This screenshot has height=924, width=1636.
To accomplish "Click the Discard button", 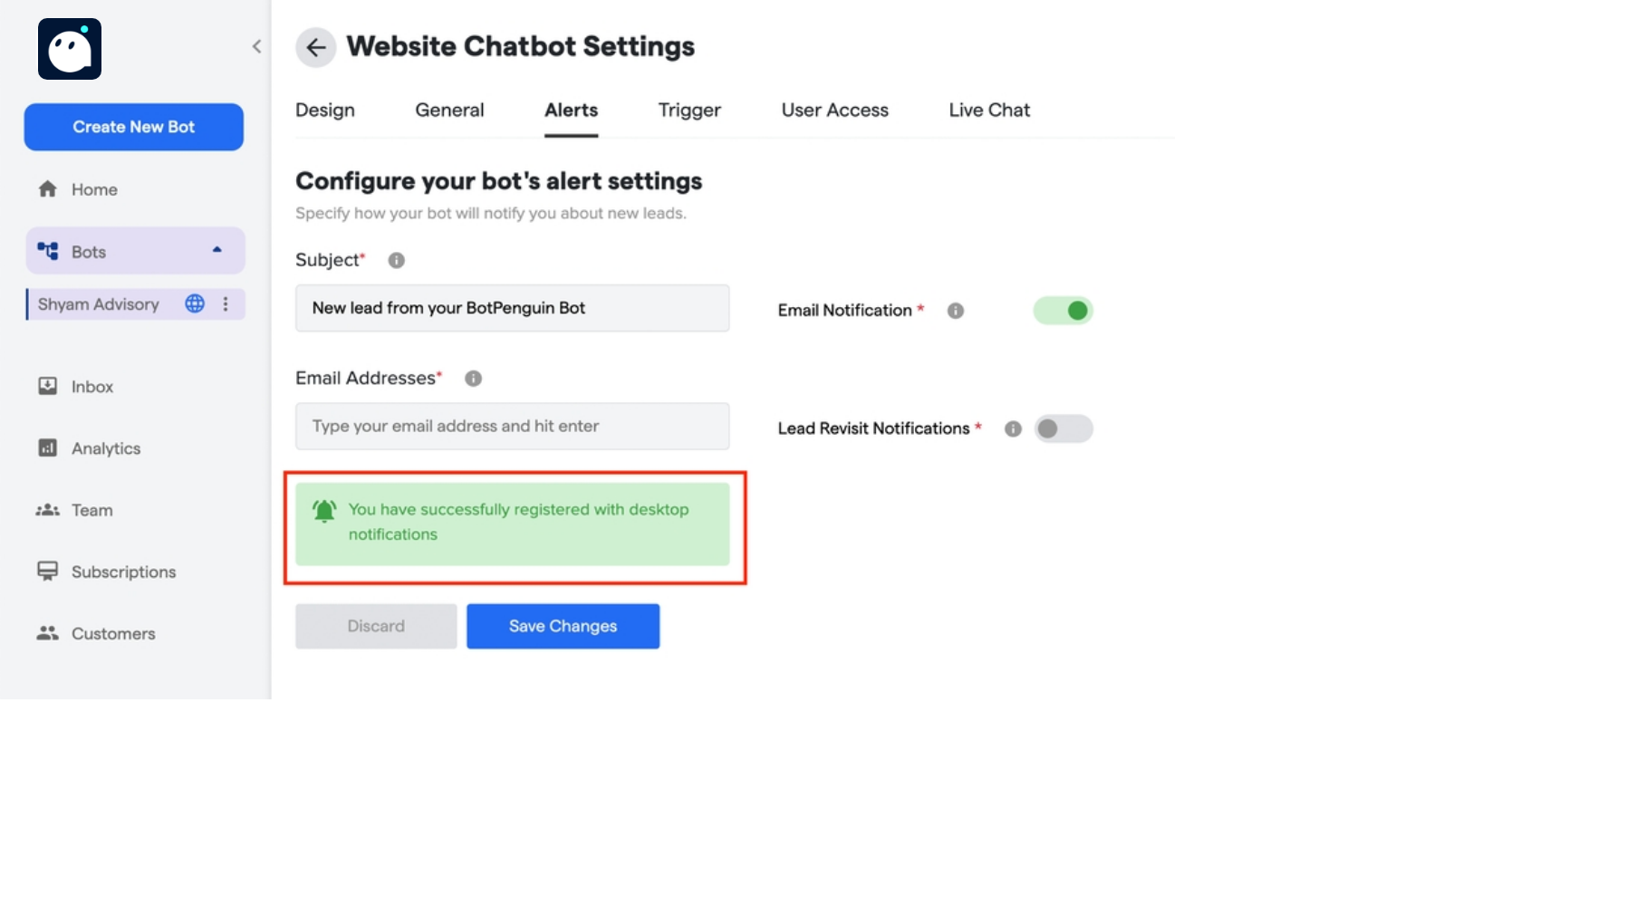I will point(375,626).
